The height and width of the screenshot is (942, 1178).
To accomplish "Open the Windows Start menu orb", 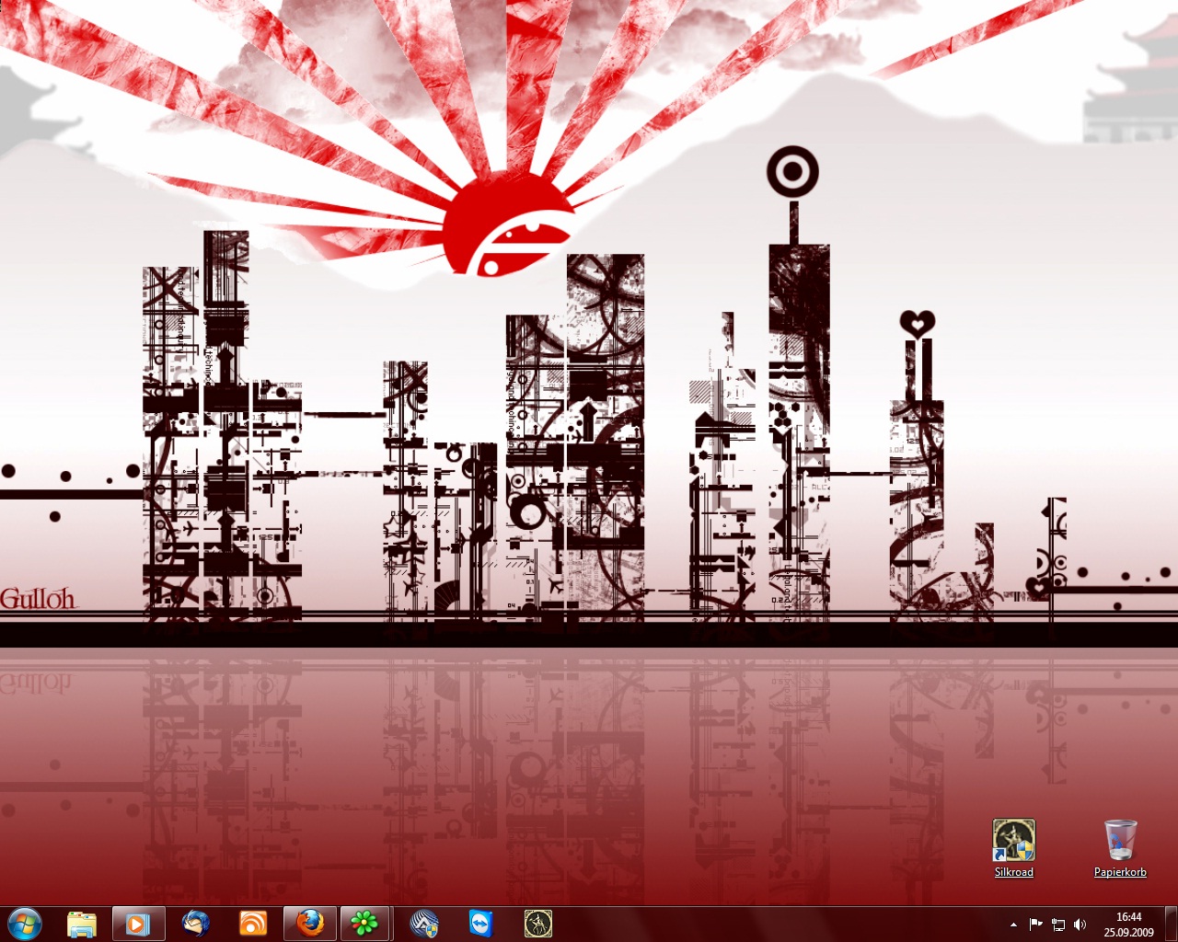I will tap(25, 923).
